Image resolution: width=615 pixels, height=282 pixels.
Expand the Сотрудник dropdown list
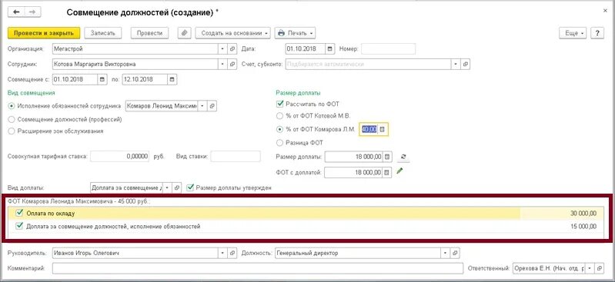[x=222, y=64]
